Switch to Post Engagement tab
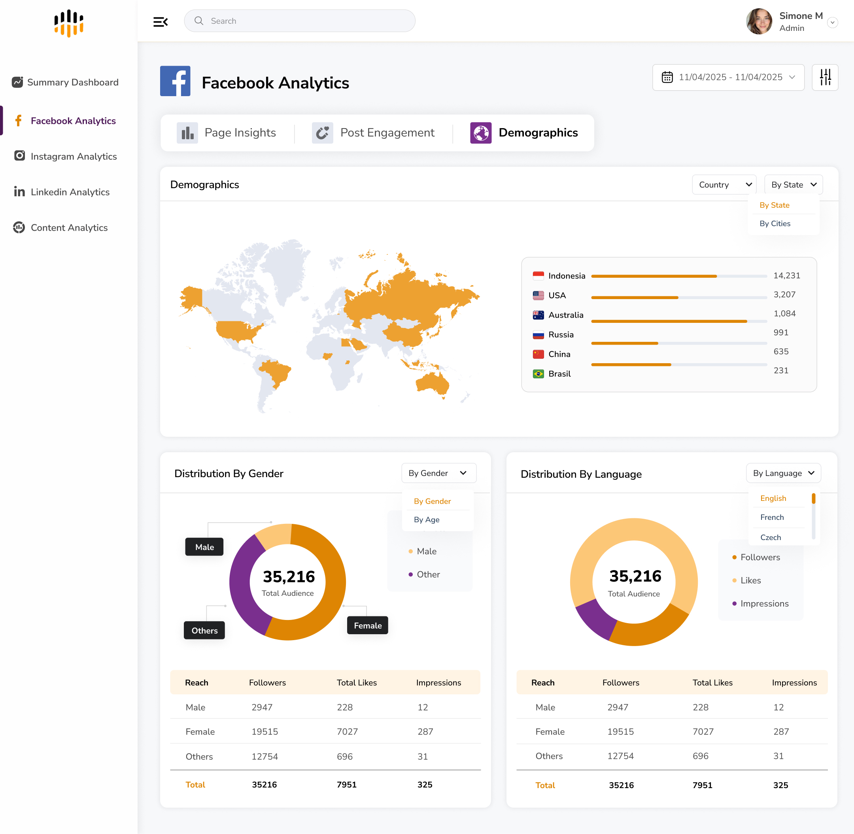Viewport: 854px width, 834px height. [373, 133]
